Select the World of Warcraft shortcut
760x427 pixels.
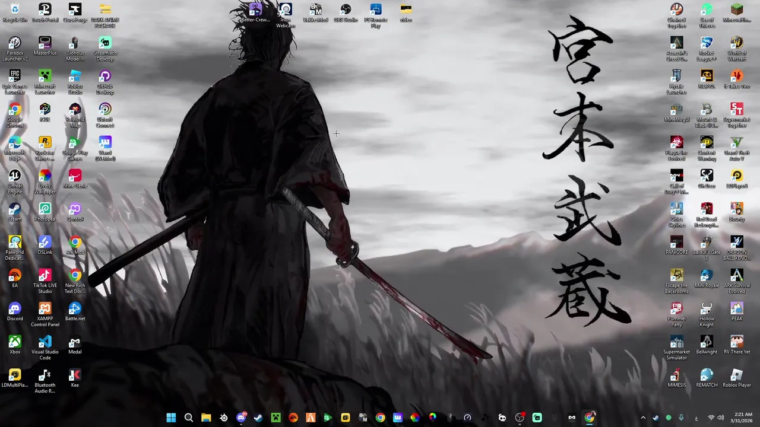coord(737,49)
